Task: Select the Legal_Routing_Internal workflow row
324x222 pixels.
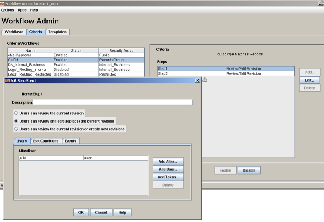Action: point(76,70)
